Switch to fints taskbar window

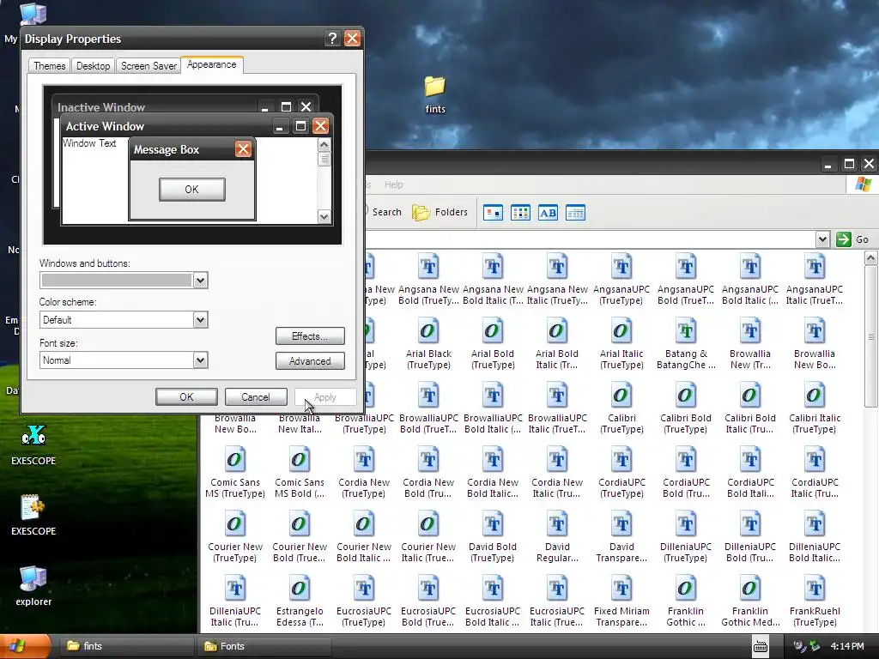(x=128, y=646)
